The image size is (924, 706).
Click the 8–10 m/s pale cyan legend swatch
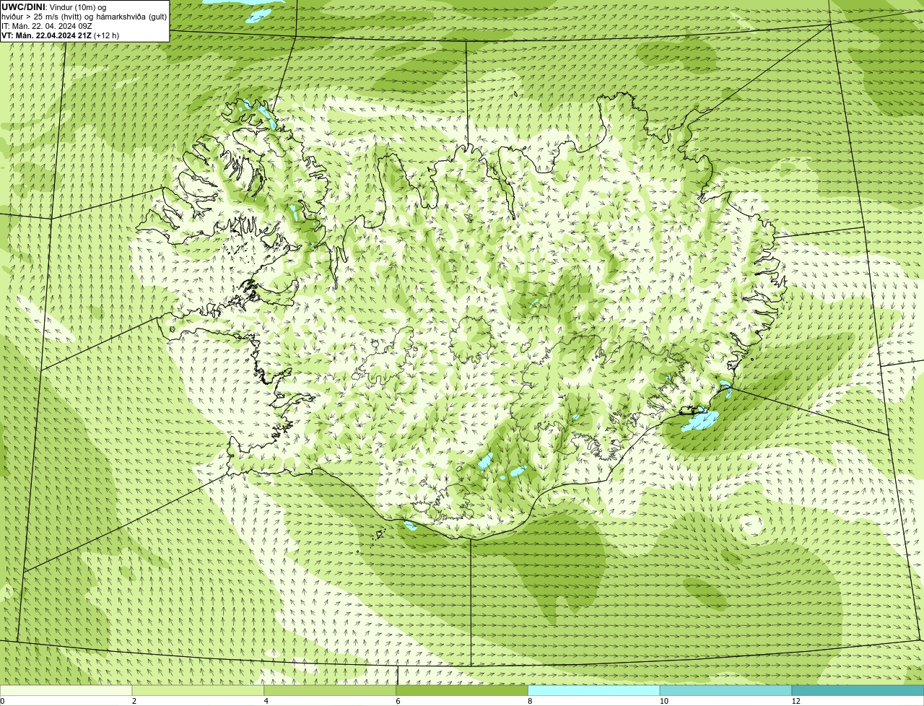[594, 691]
